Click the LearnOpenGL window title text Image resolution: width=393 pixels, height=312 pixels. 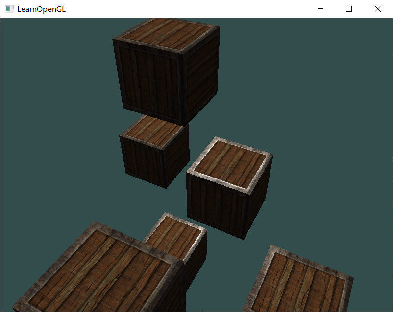[x=41, y=9]
